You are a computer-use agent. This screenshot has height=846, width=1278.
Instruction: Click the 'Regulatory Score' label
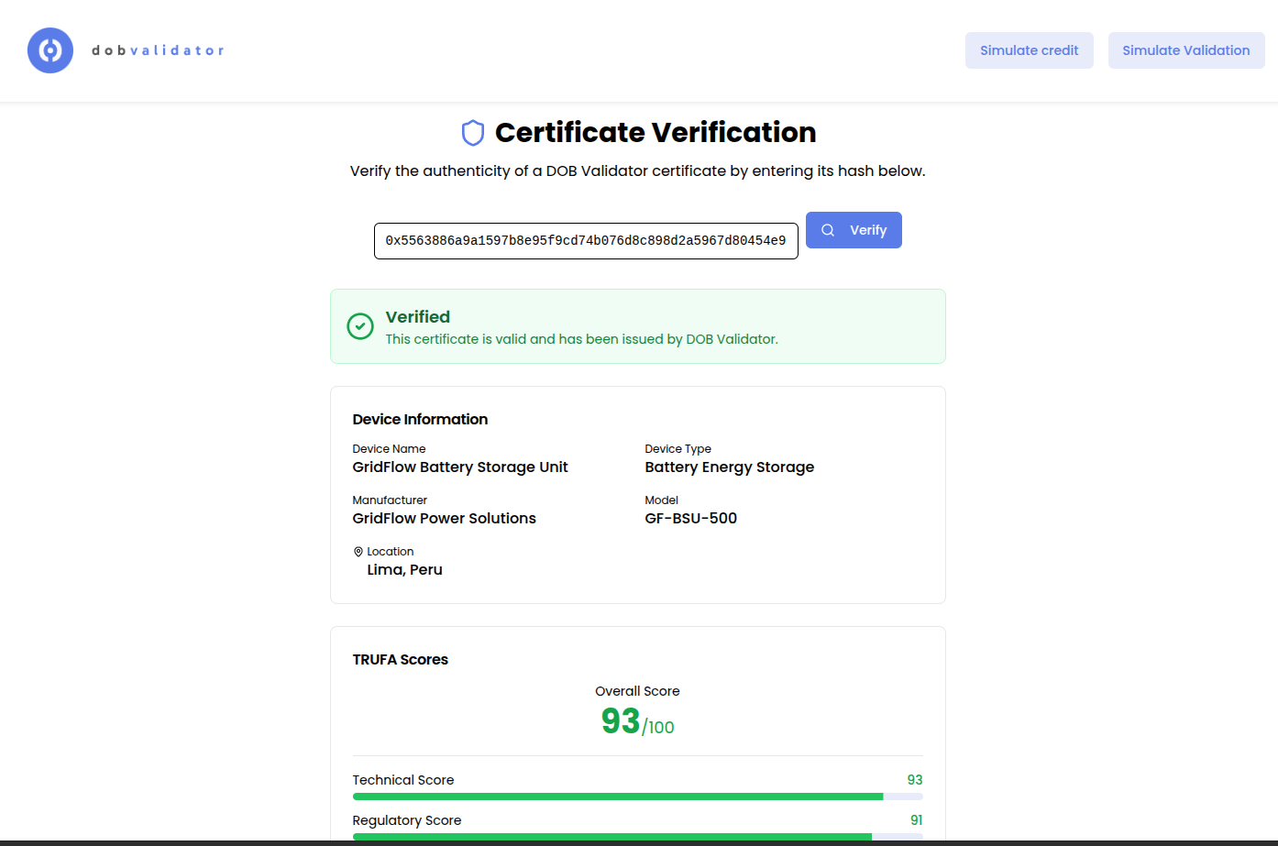pyautogui.click(x=407, y=820)
